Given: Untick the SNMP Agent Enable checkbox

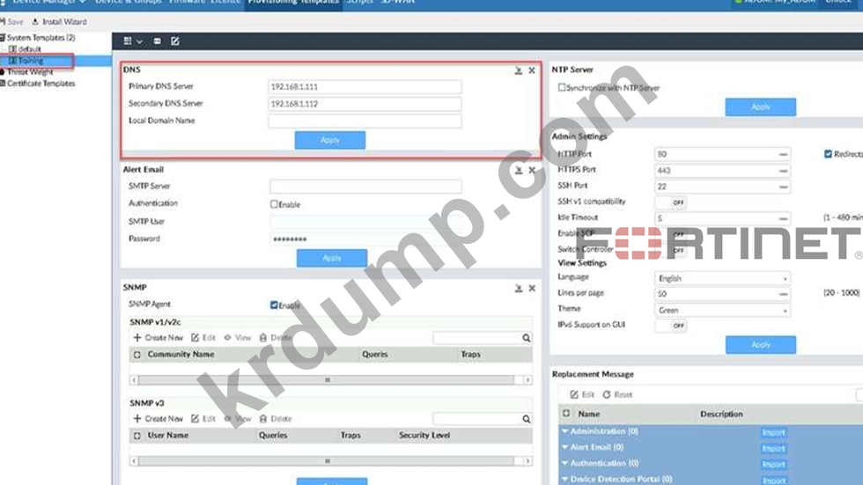Looking at the screenshot, I should tap(274, 305).
